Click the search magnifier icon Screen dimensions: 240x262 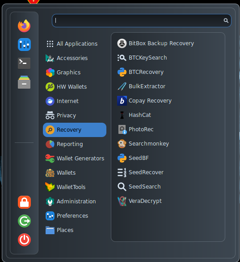[x=226, y=21]
